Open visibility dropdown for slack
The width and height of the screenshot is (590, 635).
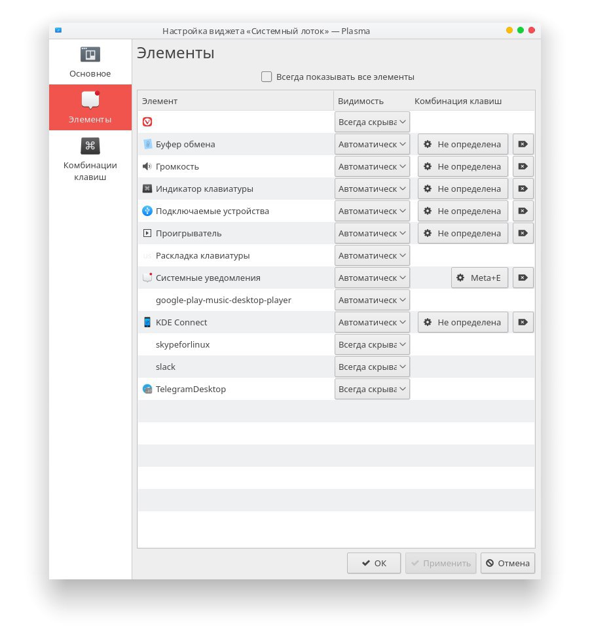(372, 367)
